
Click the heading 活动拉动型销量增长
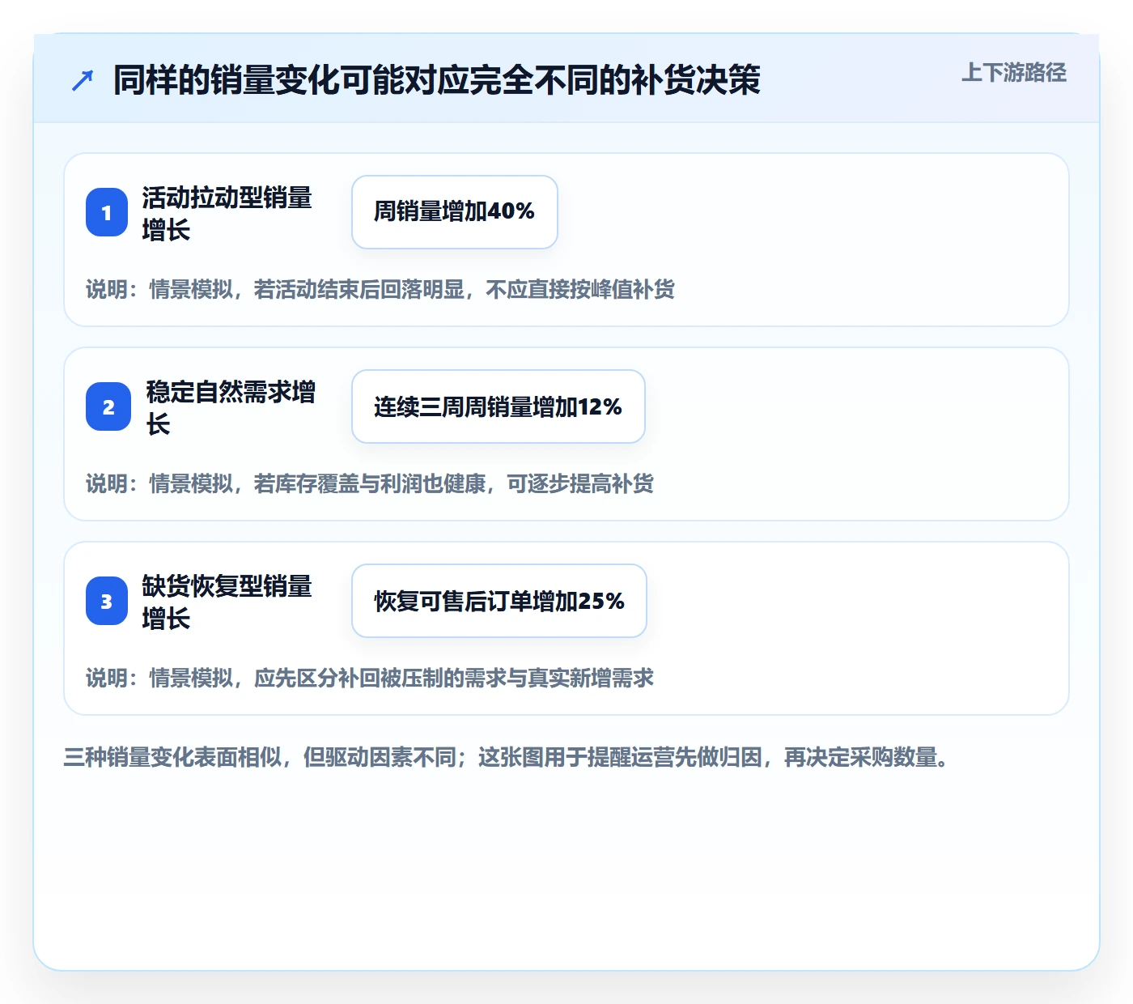227,213
